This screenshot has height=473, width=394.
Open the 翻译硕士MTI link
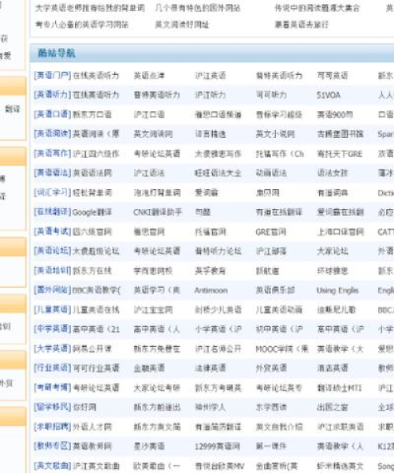[x=339, y=388]
